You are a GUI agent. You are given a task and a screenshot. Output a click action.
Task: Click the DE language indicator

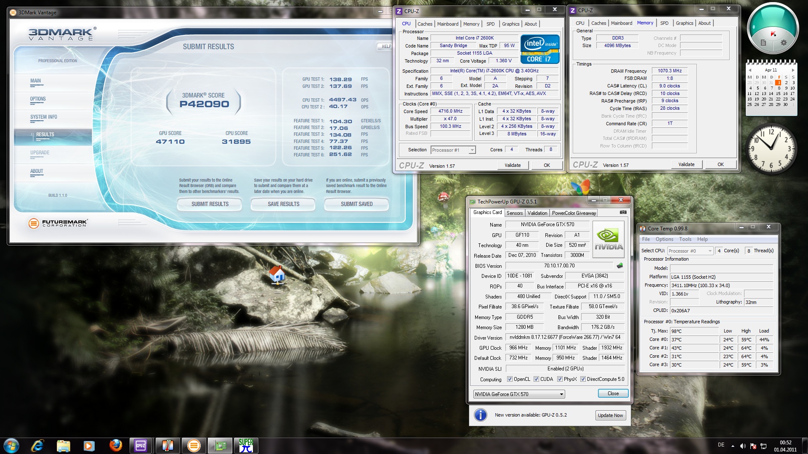[x=721, y=445]
